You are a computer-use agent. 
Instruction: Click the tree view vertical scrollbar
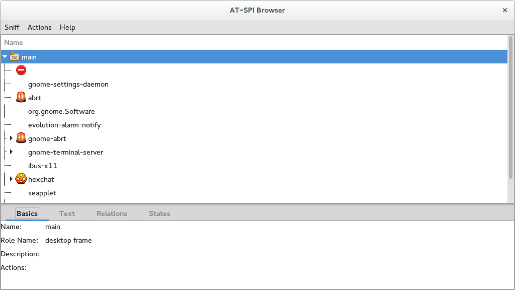[510, 108]
